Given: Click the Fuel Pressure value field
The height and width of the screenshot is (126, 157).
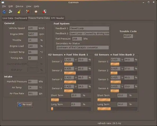Looking at the screenshot, I should click(x=77, y=39).
